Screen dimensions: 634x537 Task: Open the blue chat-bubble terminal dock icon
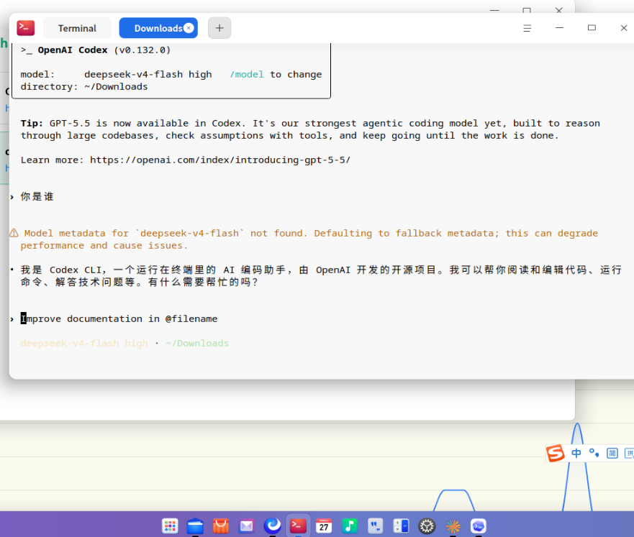click(479, 525)
